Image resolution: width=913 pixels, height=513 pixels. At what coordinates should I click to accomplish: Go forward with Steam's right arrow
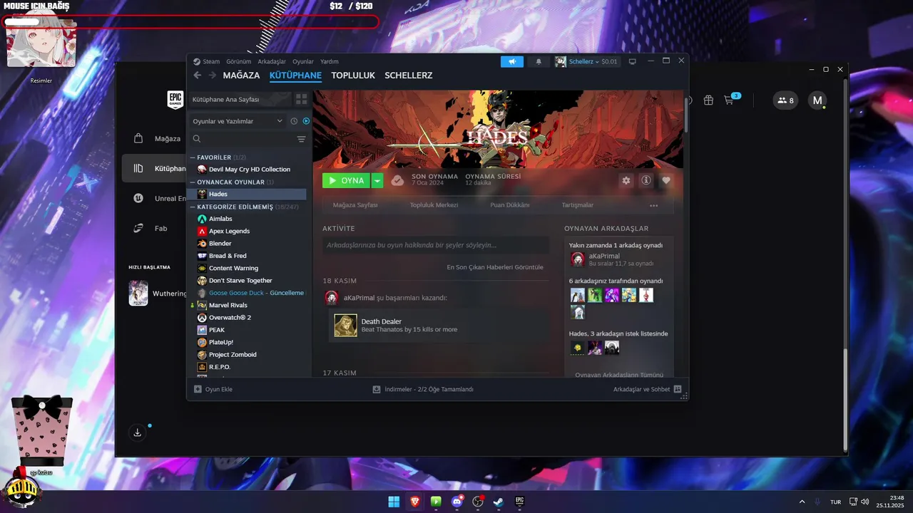pyautogui.click(x=212, y=76)
